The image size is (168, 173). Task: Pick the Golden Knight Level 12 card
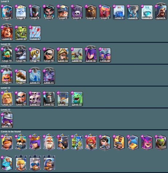tap(7, 98)
